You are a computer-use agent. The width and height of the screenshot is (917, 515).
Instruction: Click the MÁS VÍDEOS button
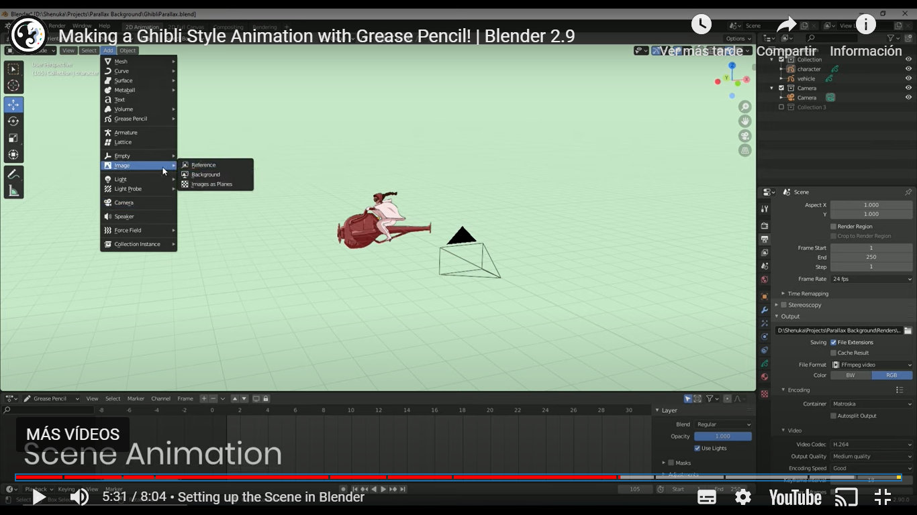(x=73, y=435)
